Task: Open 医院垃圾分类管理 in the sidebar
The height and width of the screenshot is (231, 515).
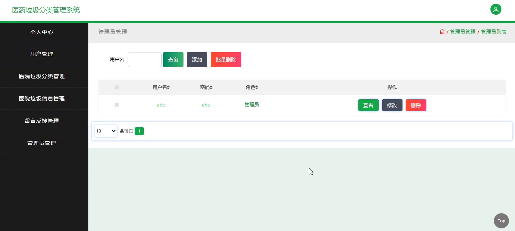Action: pyautogui.click(x=44, y=76)
